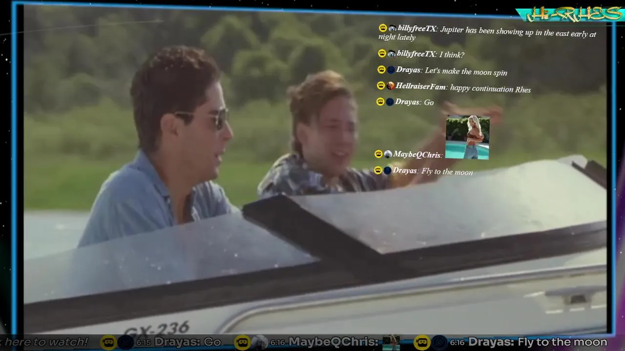The image size is (625, 351).
Task: Click the message text 'I think?'
Action: coord(452,55)
